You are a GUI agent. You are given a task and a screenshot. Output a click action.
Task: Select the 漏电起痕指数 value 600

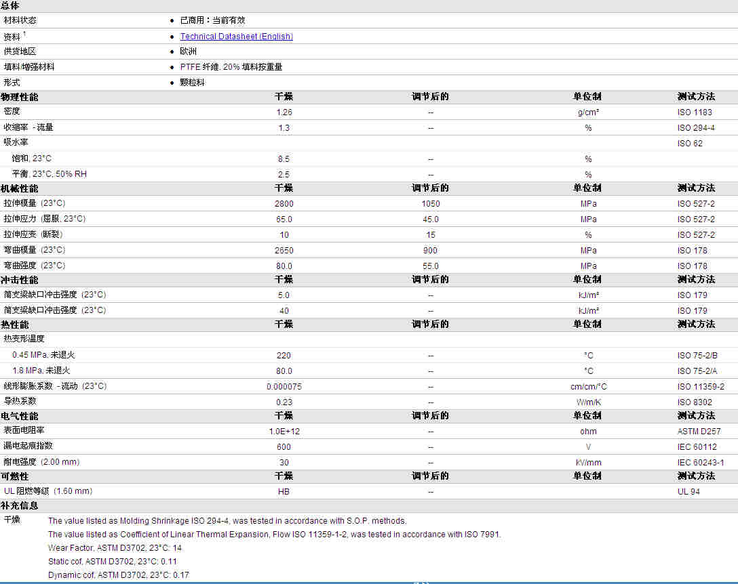pos(284,446)
